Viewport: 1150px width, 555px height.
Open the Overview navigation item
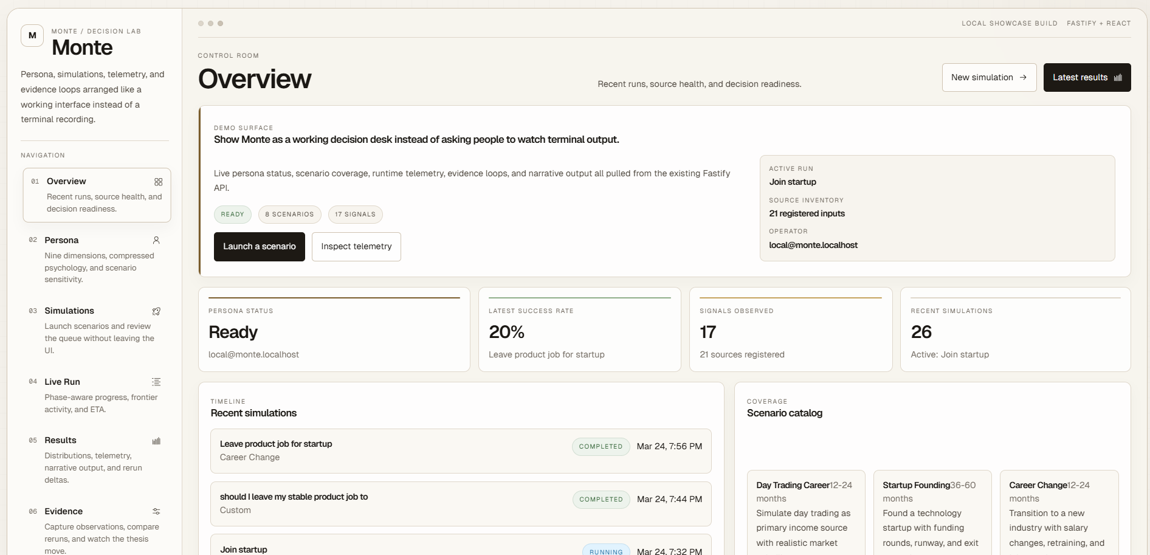click(x=97, y=195)
